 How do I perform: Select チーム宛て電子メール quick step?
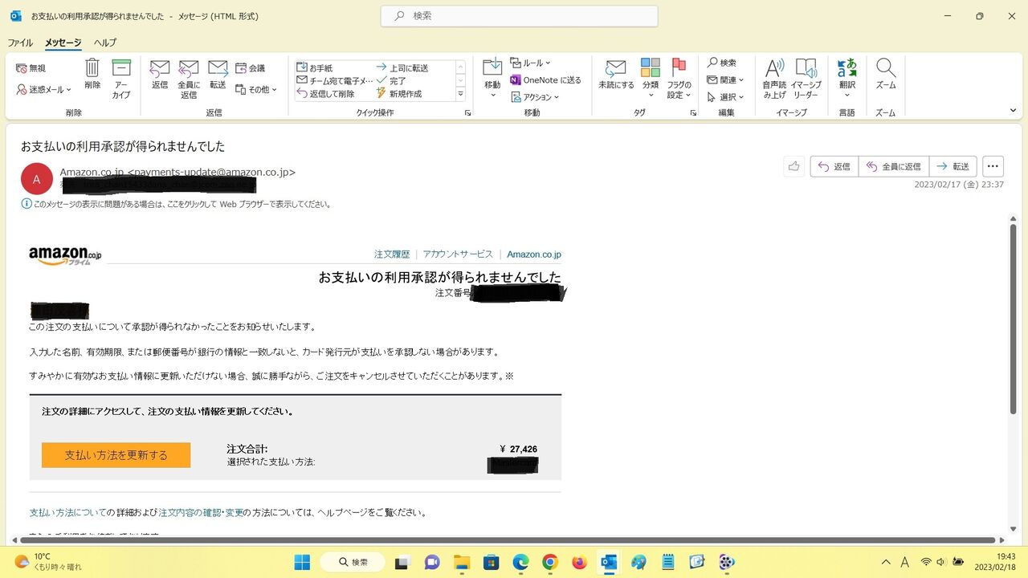pyautogui.click(x=334, y=81)
